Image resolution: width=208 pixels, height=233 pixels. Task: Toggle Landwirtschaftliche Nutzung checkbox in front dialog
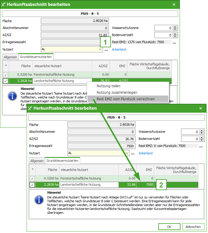(33, 185)
